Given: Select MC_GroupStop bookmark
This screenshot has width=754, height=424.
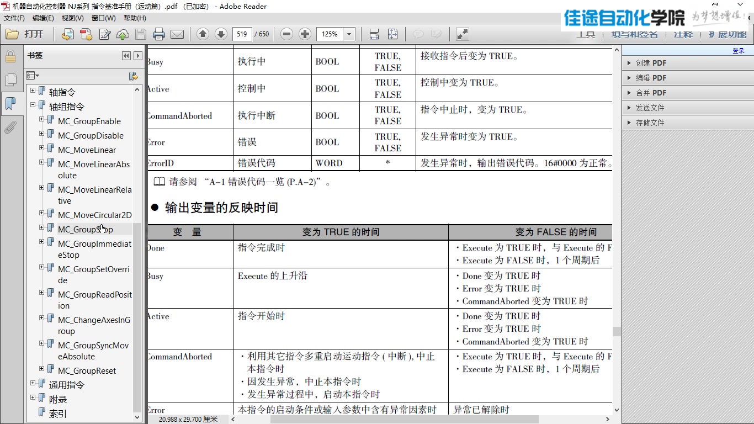Looking at the screenshot, I should pyautogui.click(x=86, y=230).
